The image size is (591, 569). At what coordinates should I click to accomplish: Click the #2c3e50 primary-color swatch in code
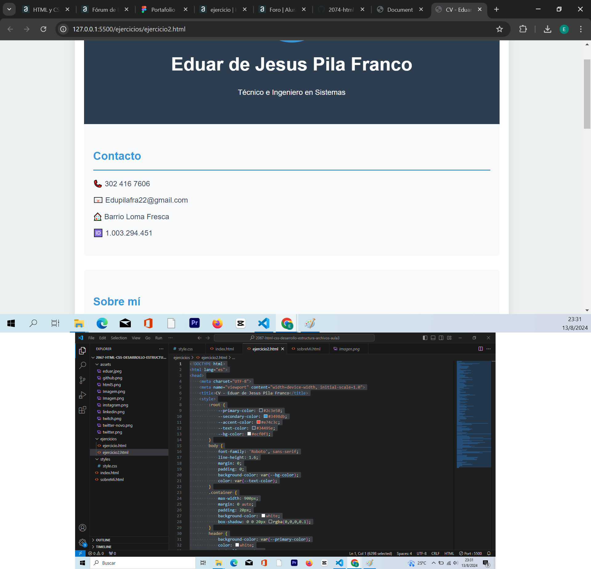261,410
